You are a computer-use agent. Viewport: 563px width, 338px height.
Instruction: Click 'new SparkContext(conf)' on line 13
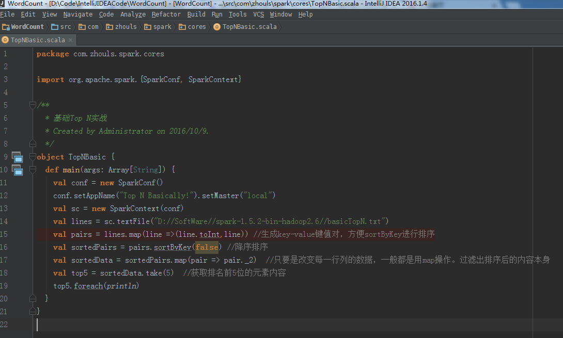(x=137, y=208)
